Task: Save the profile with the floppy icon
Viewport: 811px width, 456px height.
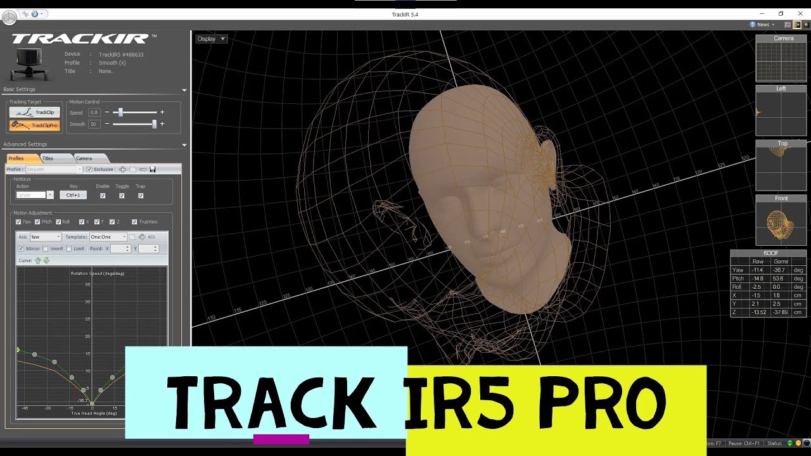Action: click(153, 169)
